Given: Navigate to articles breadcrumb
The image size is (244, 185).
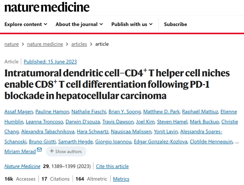Looking at the screenshot, I should point(79,44).
